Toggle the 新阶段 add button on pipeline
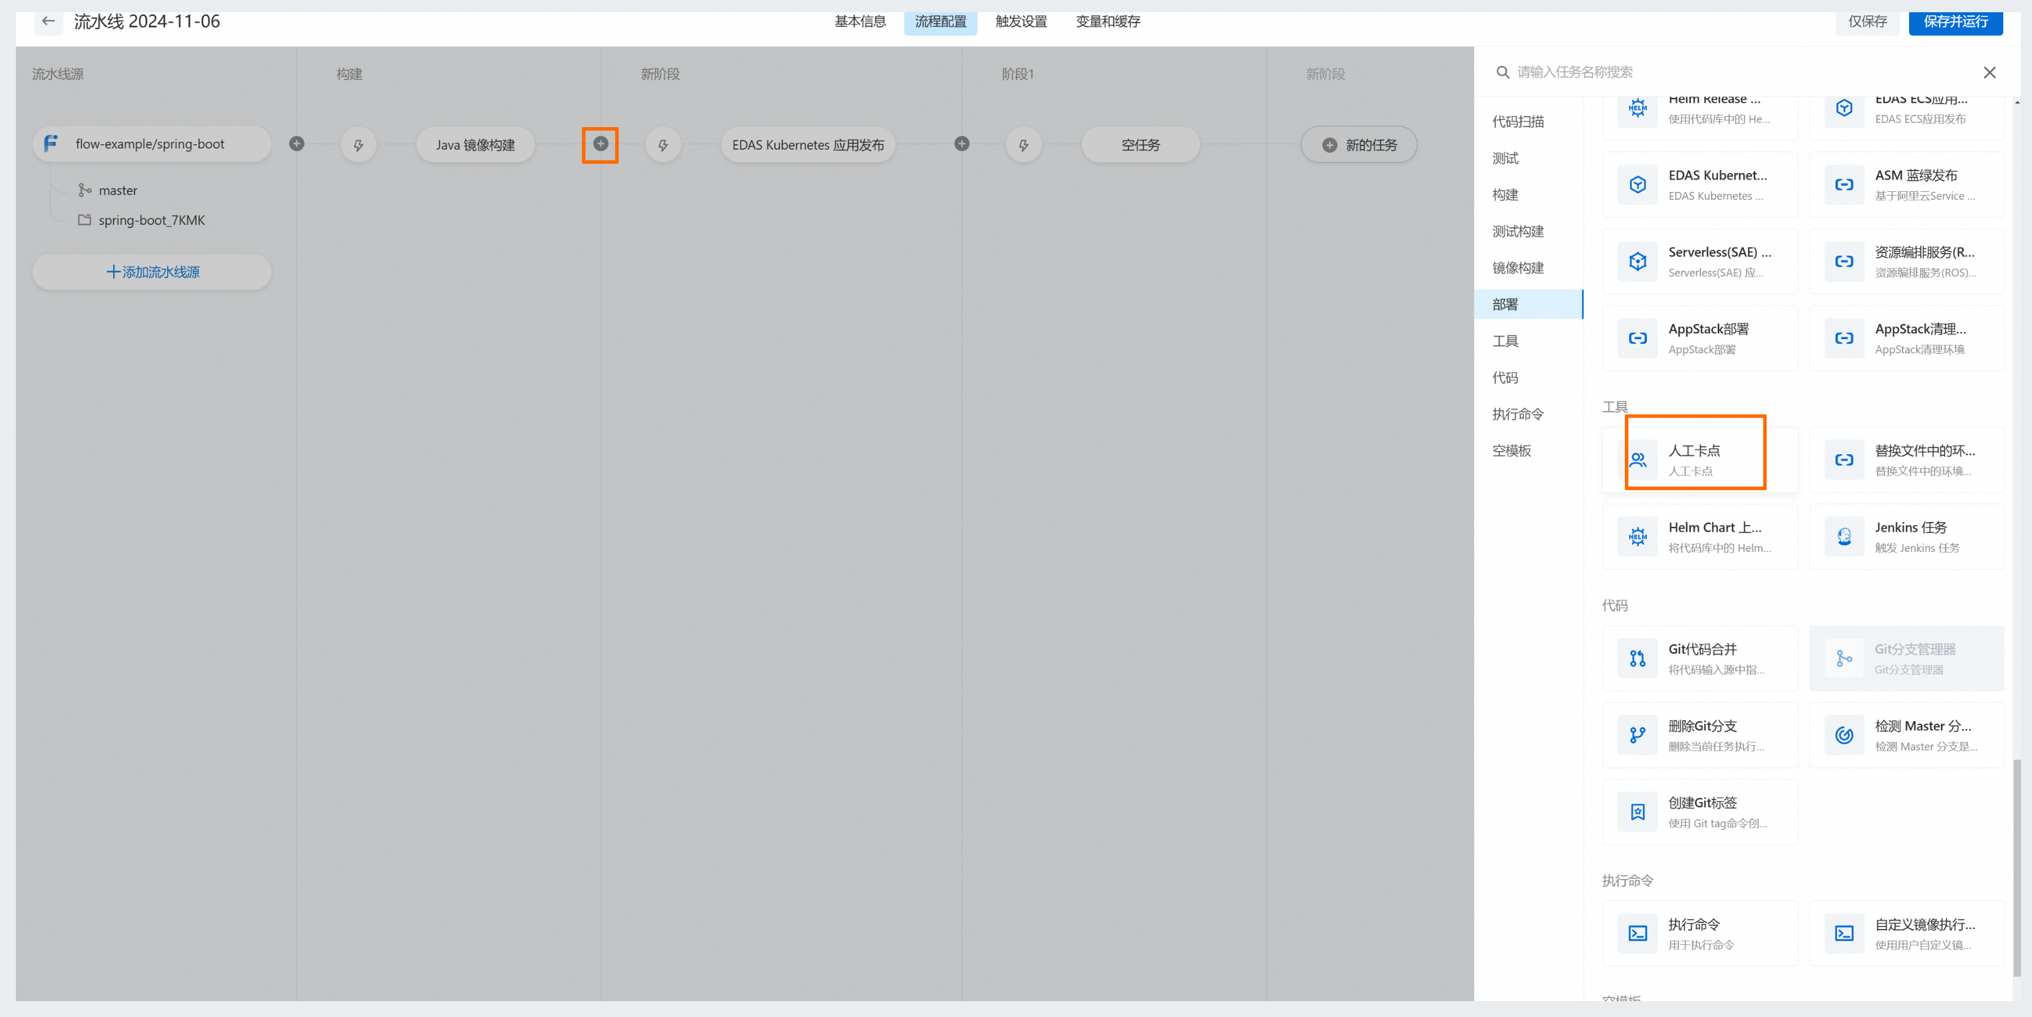This screenshot has width=2032, height=1017. (x=600, y=144)
